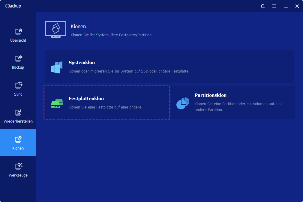Image resolution: width=303 pixels, height=202 pixels.
Task: Click the 'Klonen Sie eine Festplatte' description text
Action: (x=105, y=107)
